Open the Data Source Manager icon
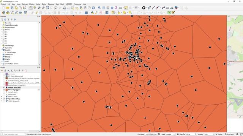The height and width of the screenshot is (136, 243). pyautogui.click(x=3, y=13)
